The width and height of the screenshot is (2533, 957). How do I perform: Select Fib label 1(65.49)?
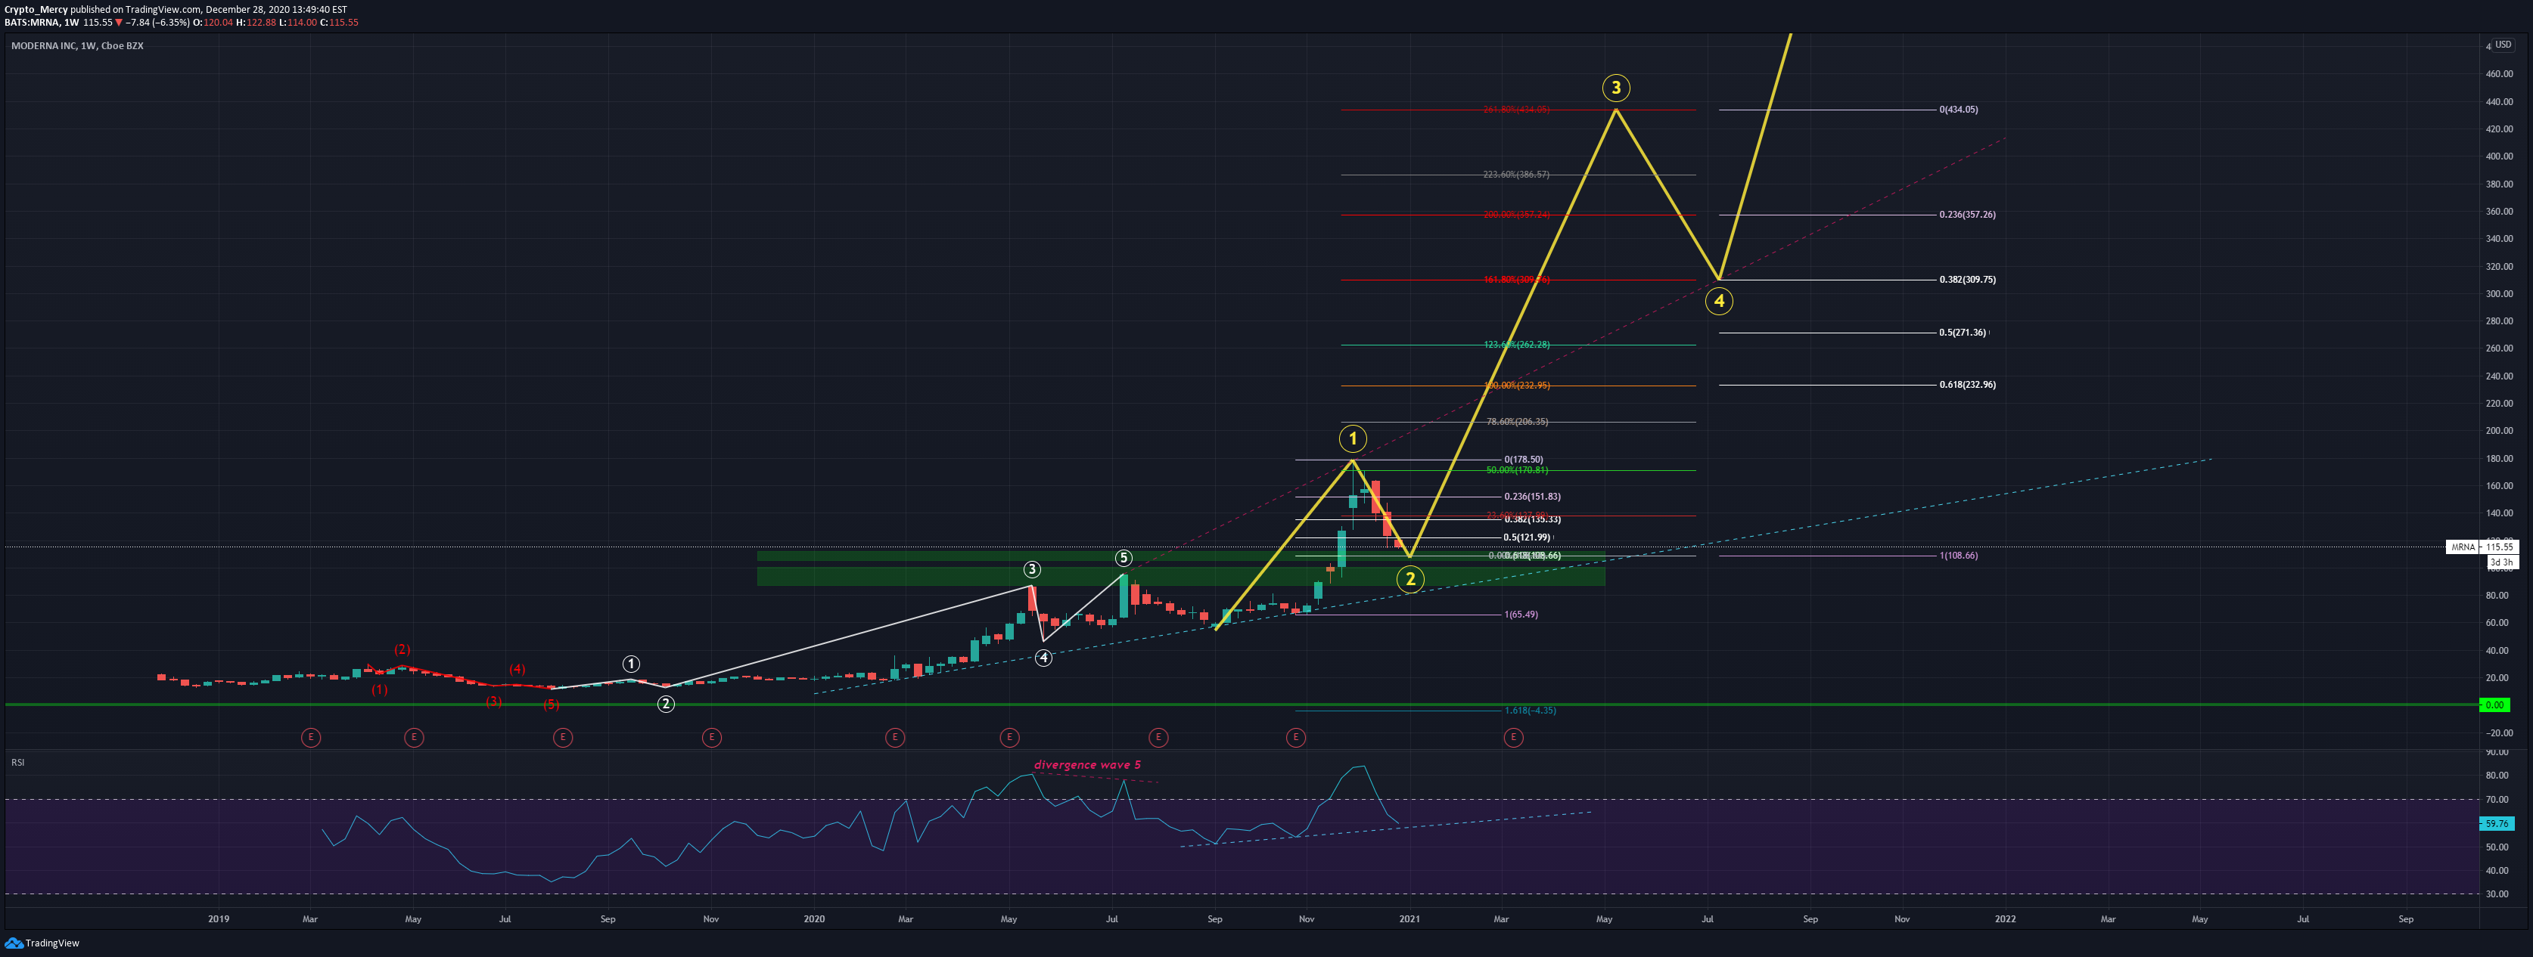pyautogui.click(x=1521, y=614)
